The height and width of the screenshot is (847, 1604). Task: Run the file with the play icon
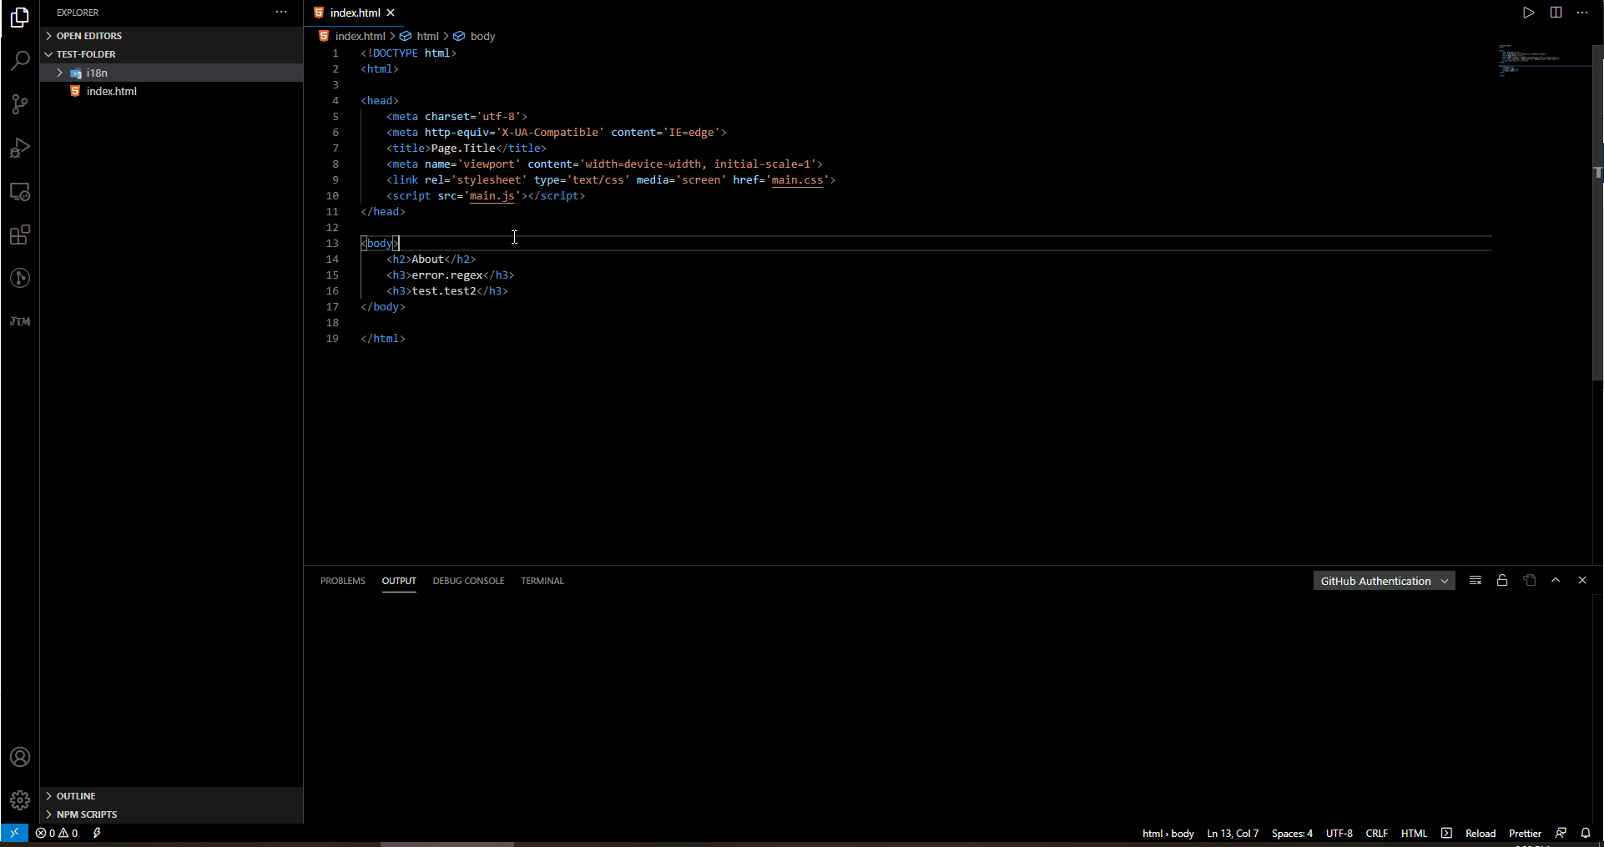[1528, 13]
